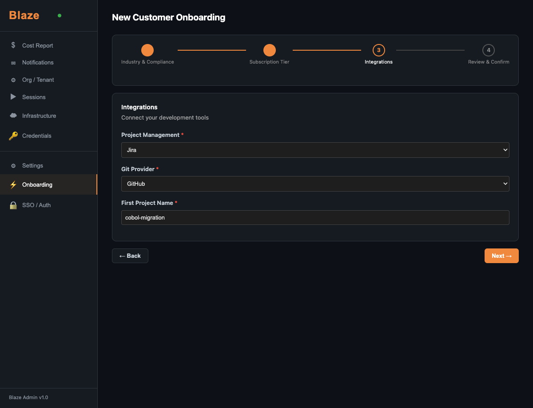
Task: Click the Infrastructure cloud icon
Action: (x=13, y=116)
